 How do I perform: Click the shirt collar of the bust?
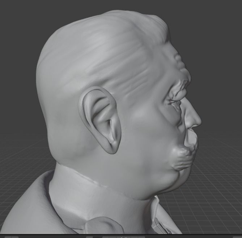point(99,197)
